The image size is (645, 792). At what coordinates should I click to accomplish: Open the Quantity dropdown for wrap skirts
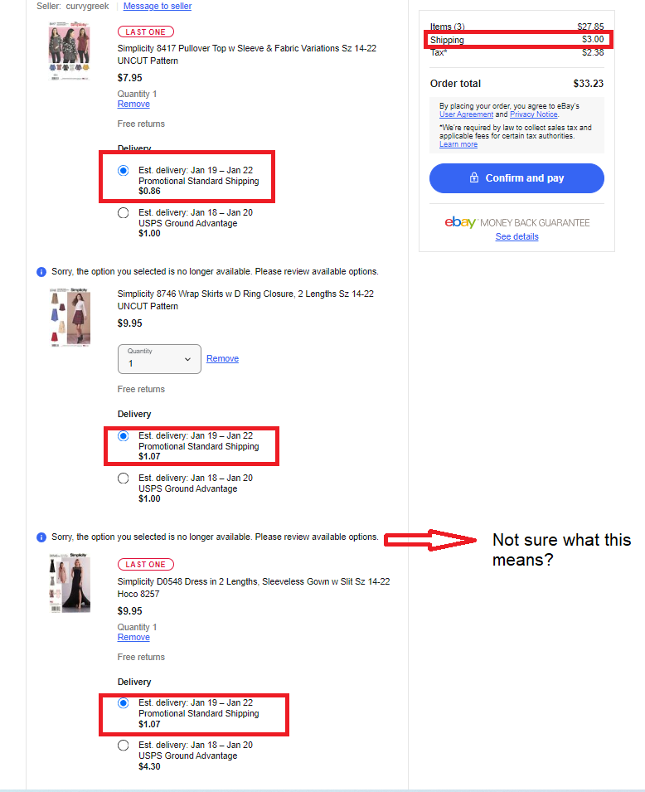(x=160, y=359)
